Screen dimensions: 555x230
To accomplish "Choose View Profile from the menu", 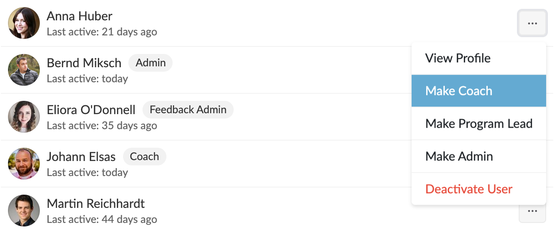I will 479,58.
